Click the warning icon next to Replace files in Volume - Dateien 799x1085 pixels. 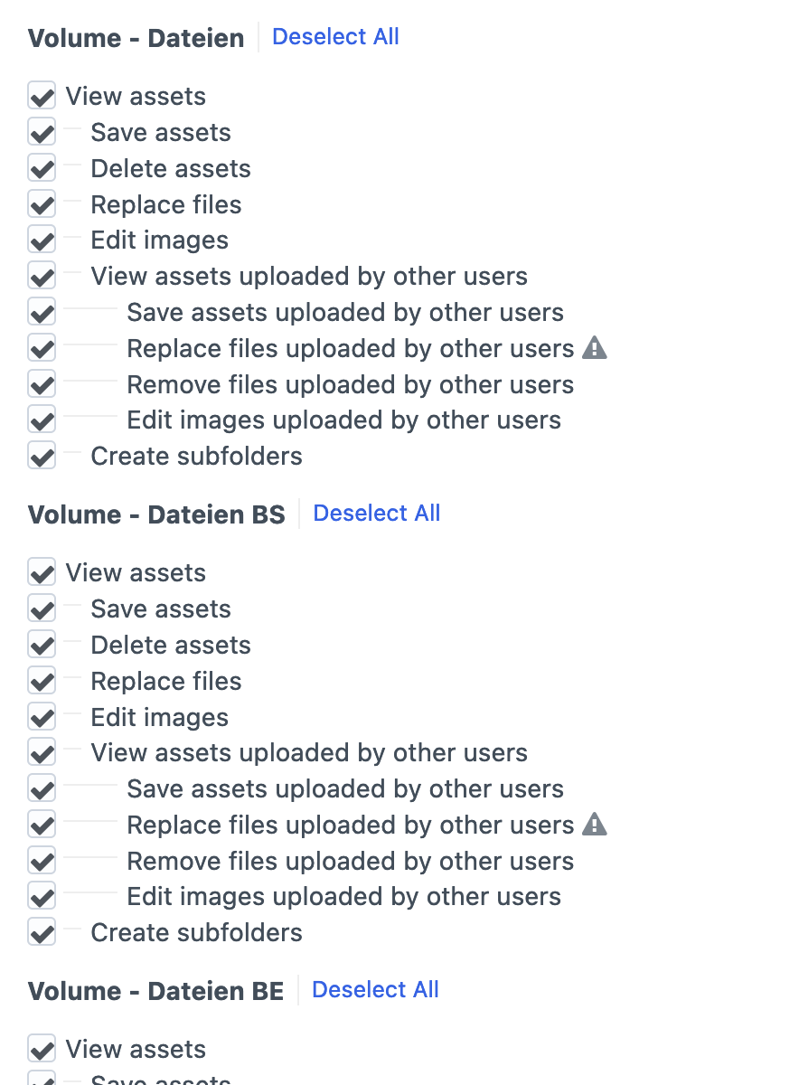[595, 347]
